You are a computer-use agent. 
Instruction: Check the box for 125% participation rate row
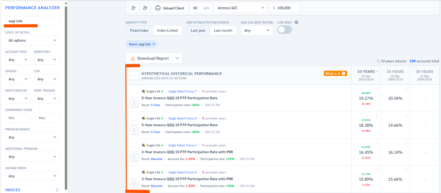134,147
